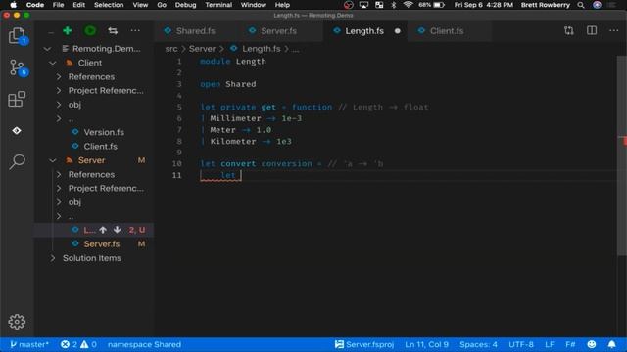Open Spotlight search in menu bar
This screenshot has height=352, width=627.
[x=581, y=5]
